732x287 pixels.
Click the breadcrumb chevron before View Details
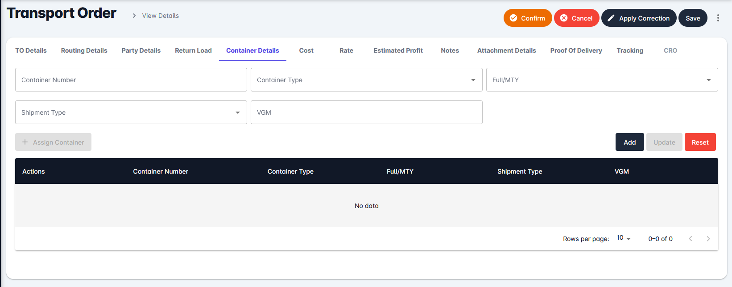[x=134, y=16]
